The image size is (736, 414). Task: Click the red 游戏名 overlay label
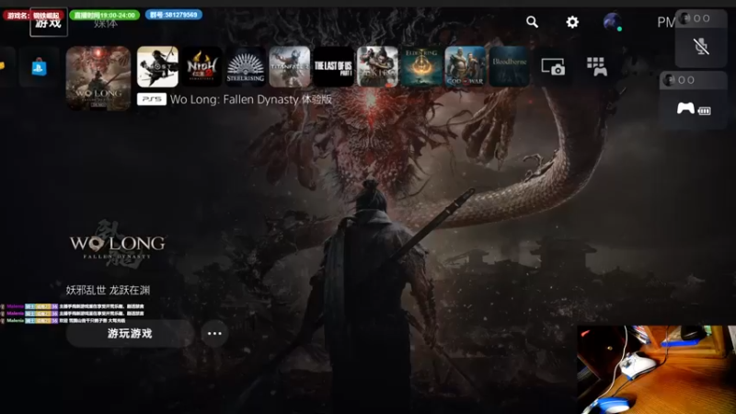tap(33, 15)
